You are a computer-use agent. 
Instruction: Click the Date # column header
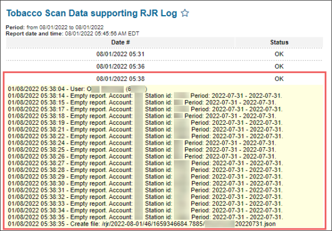(x=121, y=42)
